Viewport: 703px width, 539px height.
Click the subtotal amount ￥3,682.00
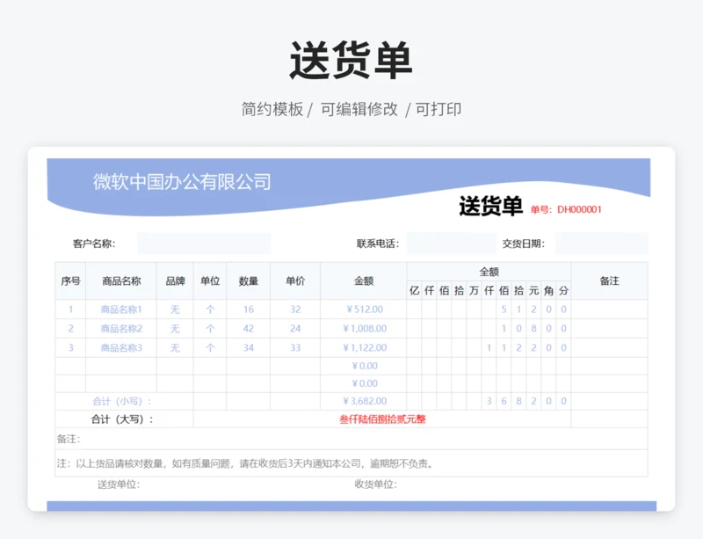click(x=364, y=402)
